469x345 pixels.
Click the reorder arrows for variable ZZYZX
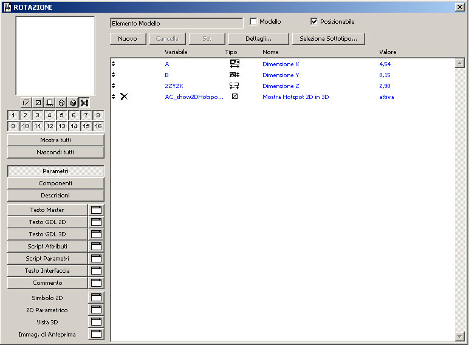(113, 86)
